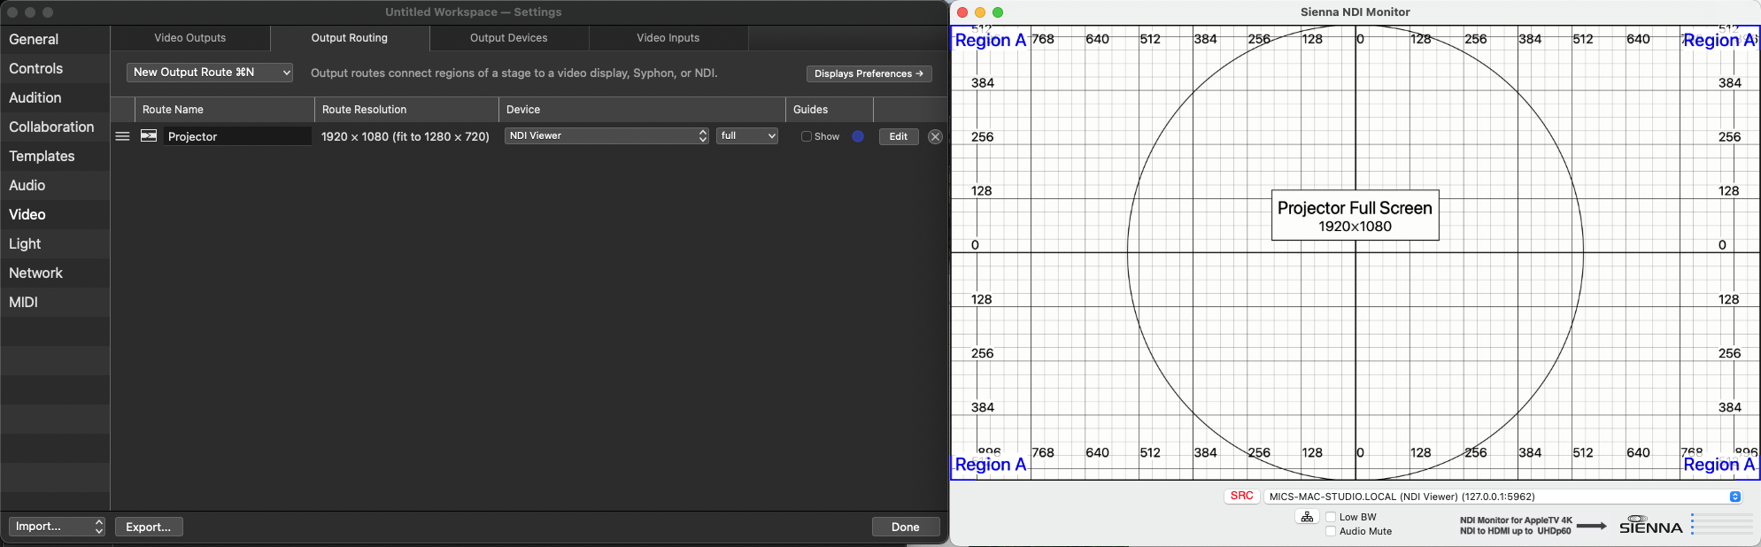Click the audio level meter in NDI Monitor

1721,524
